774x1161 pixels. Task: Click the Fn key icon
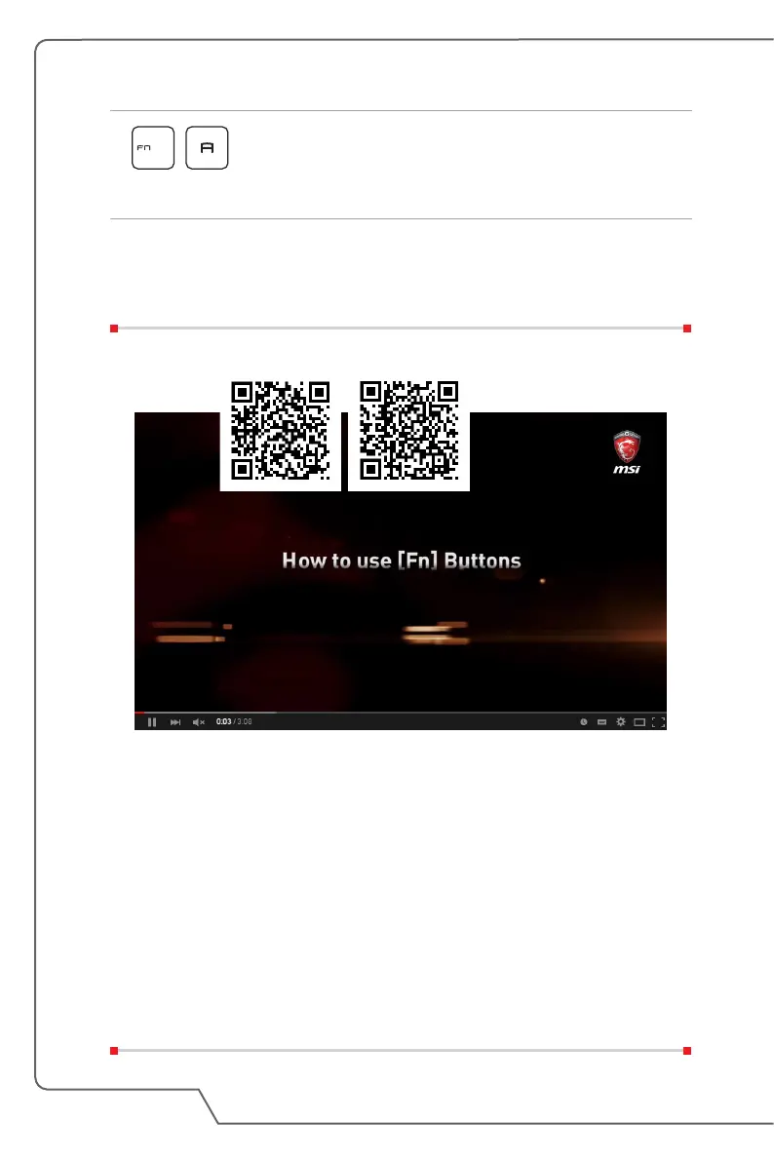tap(153, 148)
